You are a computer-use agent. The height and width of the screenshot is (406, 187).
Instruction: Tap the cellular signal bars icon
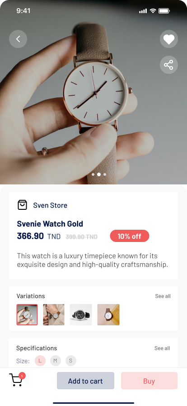(x=143, y=11)
